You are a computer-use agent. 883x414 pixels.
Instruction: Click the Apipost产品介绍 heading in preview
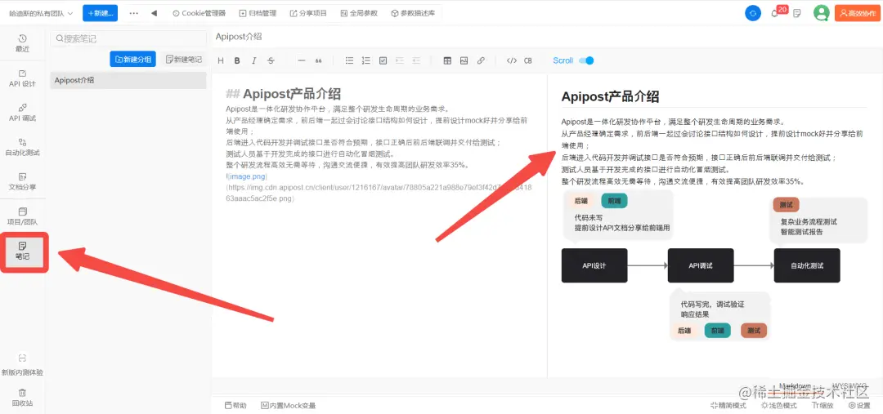coord(610,96)
